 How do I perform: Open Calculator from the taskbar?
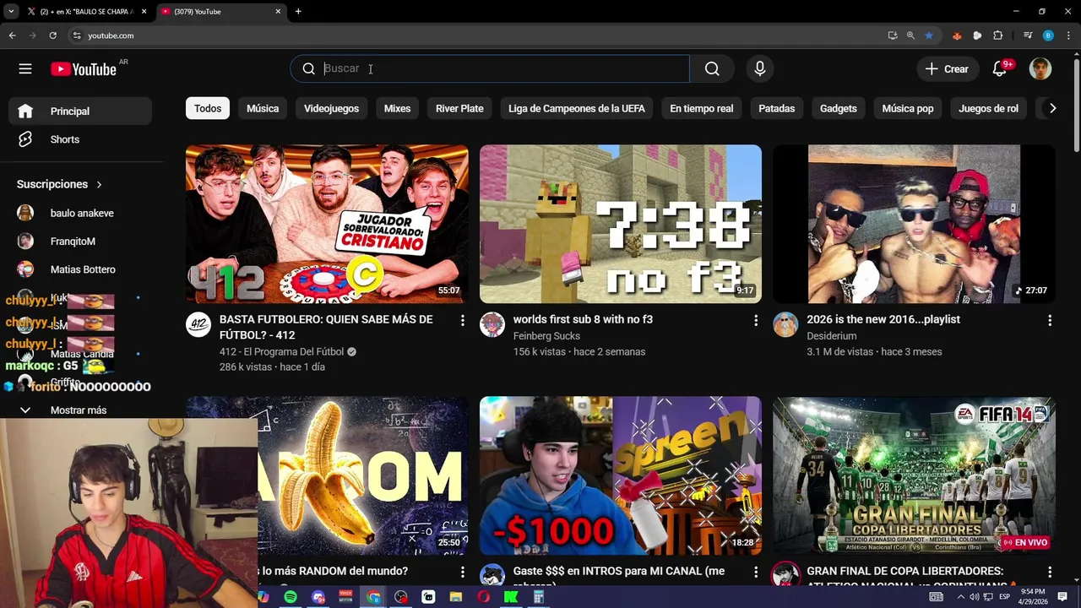point(538,597)
